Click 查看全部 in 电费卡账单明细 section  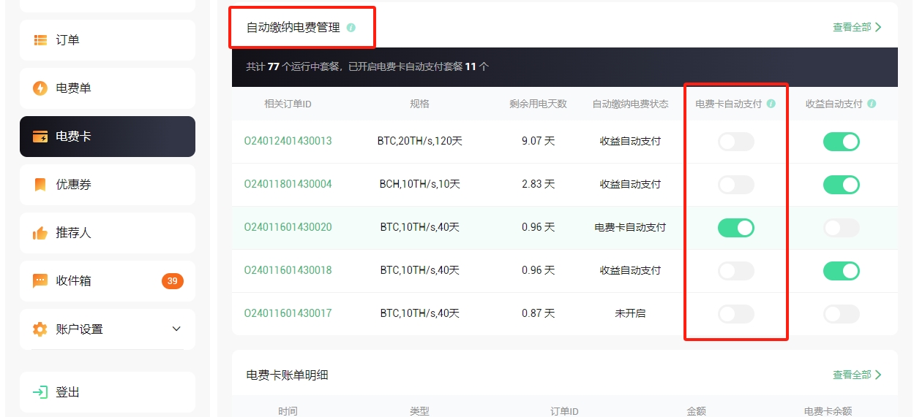point(857,375)
